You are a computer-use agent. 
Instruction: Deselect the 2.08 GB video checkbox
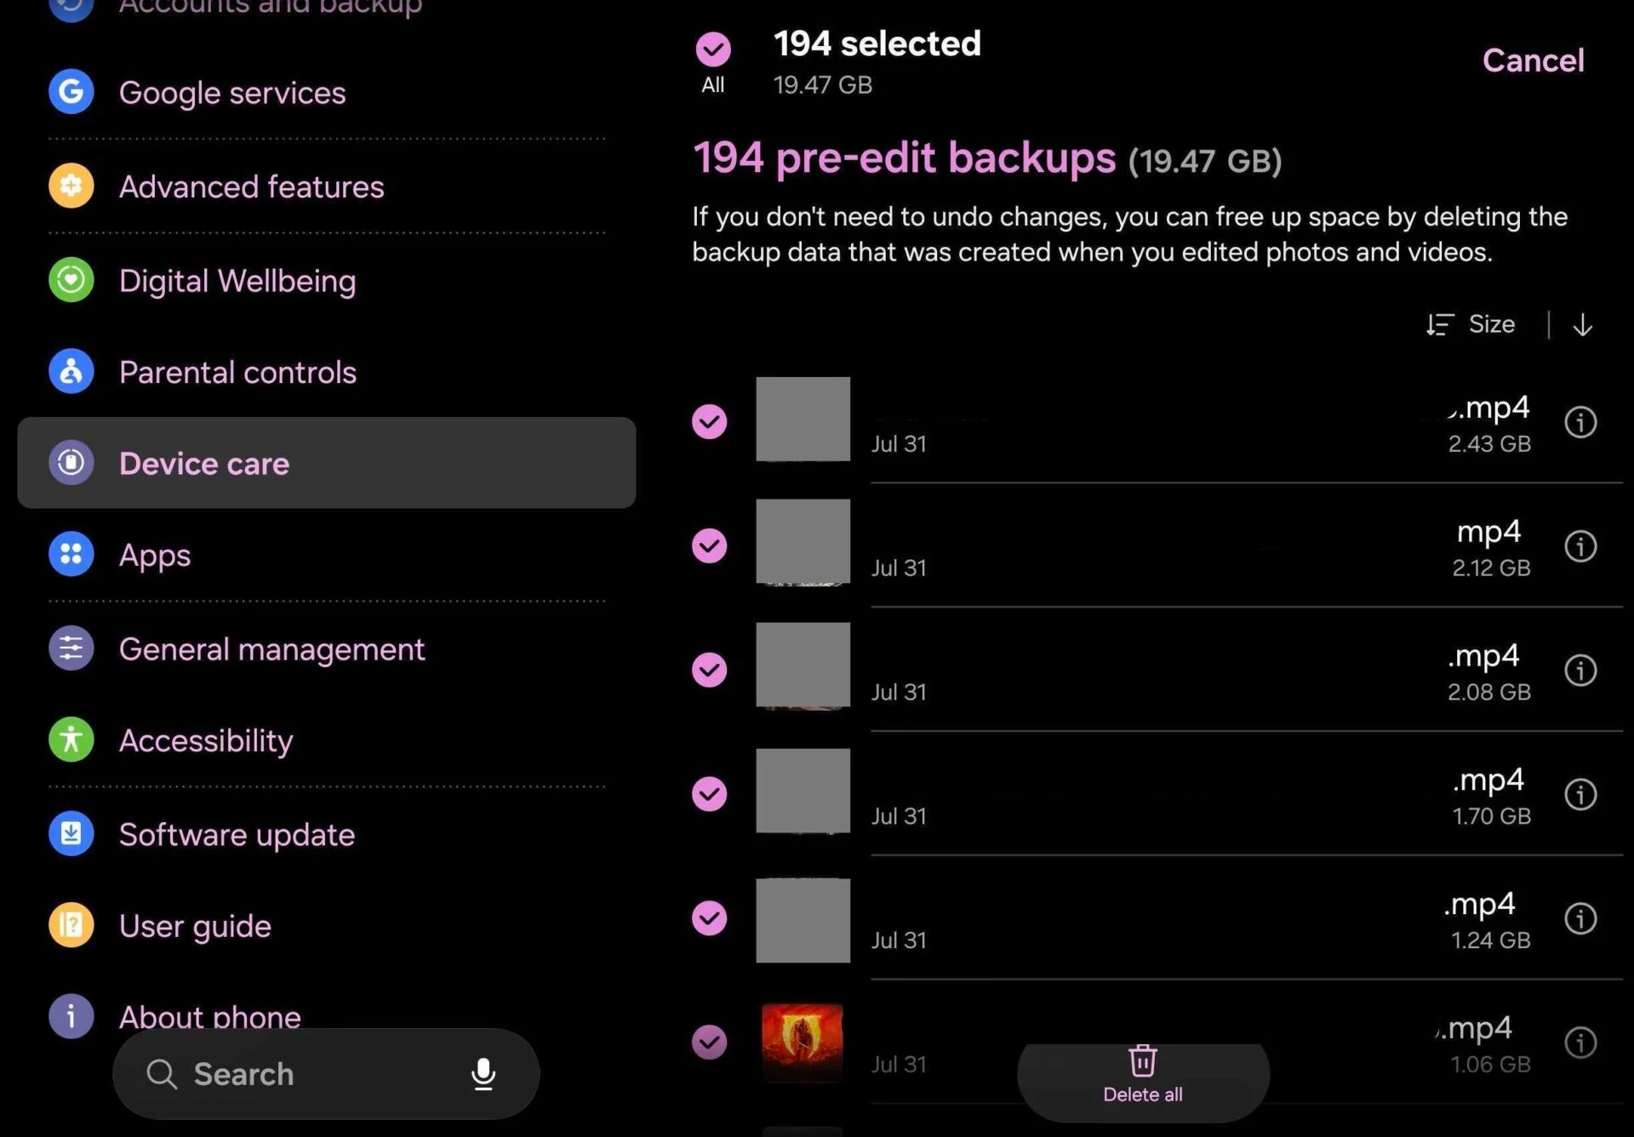click(710, 671)
